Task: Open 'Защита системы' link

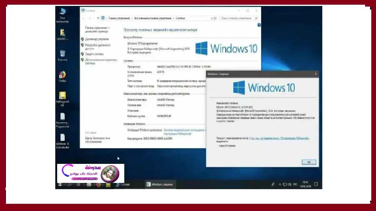Action: click(94, 54)
